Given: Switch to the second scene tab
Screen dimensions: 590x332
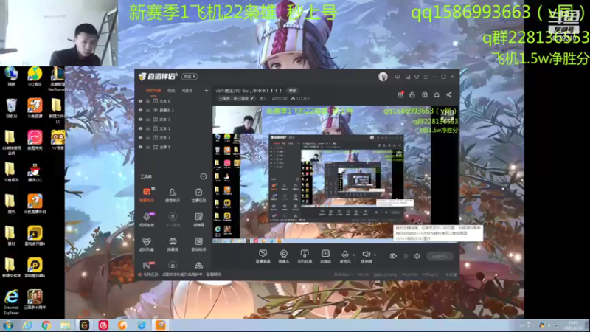Looking at the screenshot, I should (x=171, y=91).
